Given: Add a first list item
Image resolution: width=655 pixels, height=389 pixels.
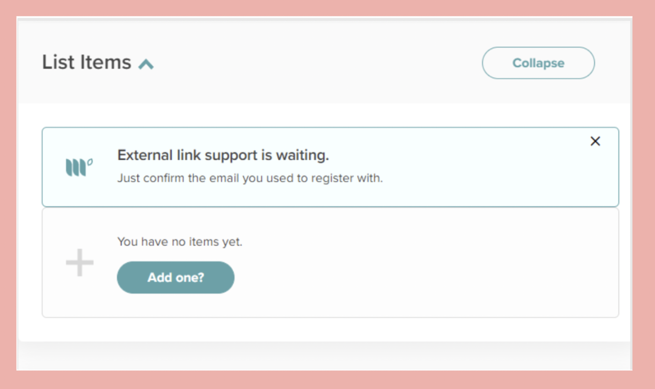Looking at the screenshot, I should (x=175, y=277).
